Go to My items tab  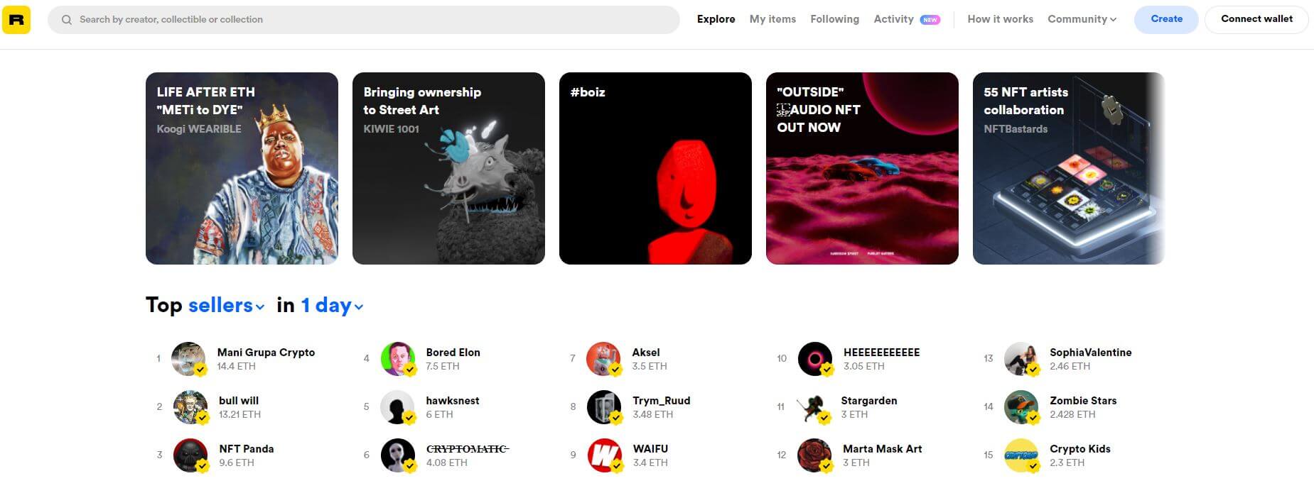[772, 19]
